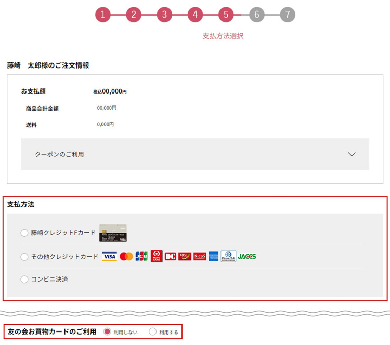The width and height of the screenshot is (390, 345).
Task: Expand the クーポンのご利用 section
Action: pos(194,154)
